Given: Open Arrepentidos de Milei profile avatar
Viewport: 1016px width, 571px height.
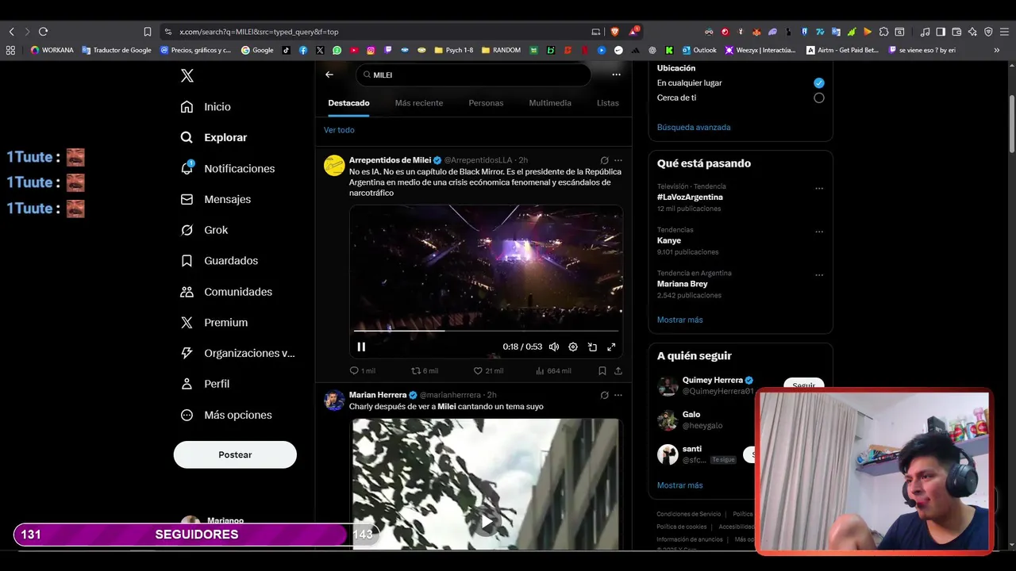Looking at the screenshot, I should [334, 165].
